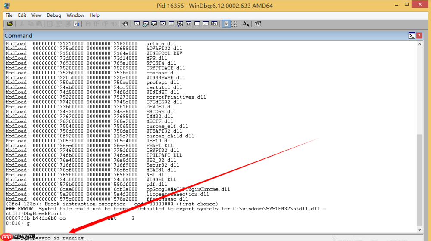Click the Command panel prompt icon in header
The width and height of the screenshot is (431, 241).
tap(412, 36)
